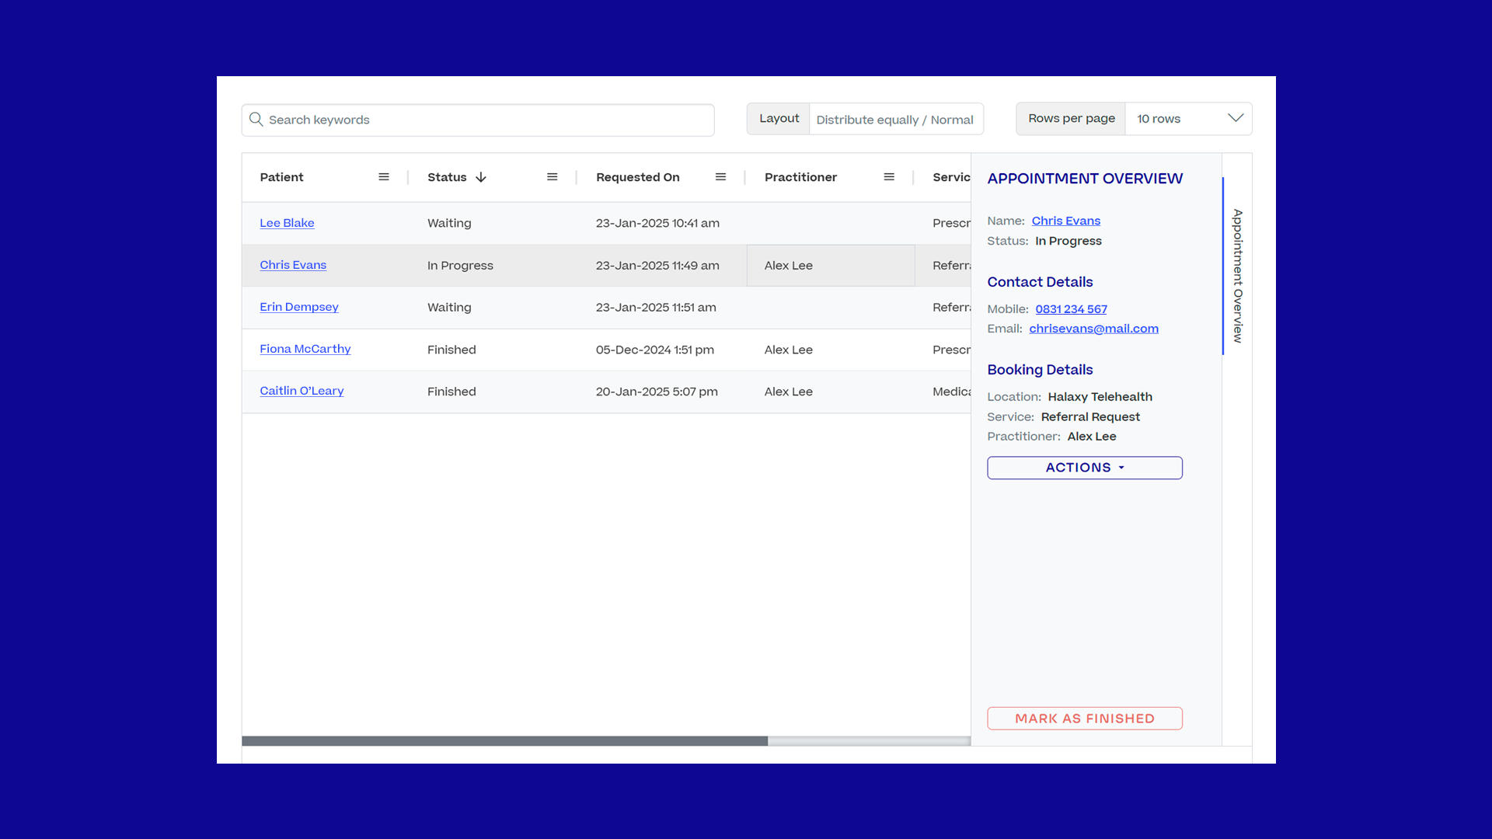Select 05-Dec-2024 1:51 pm cell
Viewport: 1492px width, 839px height.
pyautogui.click(x=655, y=350)
